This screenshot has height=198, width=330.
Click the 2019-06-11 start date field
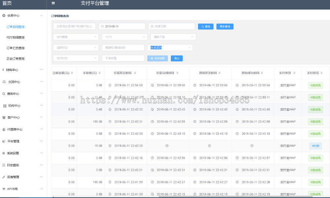122,26
